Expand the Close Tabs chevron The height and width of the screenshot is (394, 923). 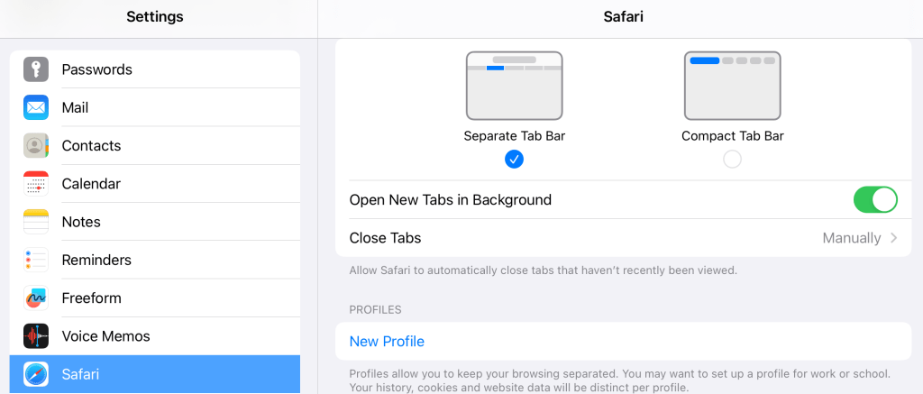coord(894,238)
